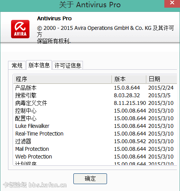Select the 配置中心 row
Screen dimensions: 180x191
95,118
